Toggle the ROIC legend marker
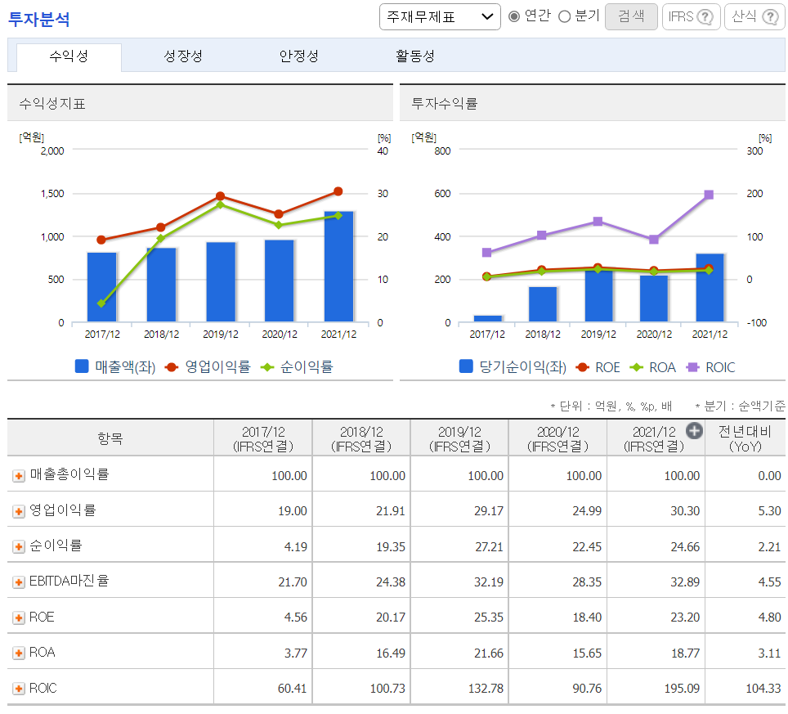Screen dimensions: 788x714 693,367
